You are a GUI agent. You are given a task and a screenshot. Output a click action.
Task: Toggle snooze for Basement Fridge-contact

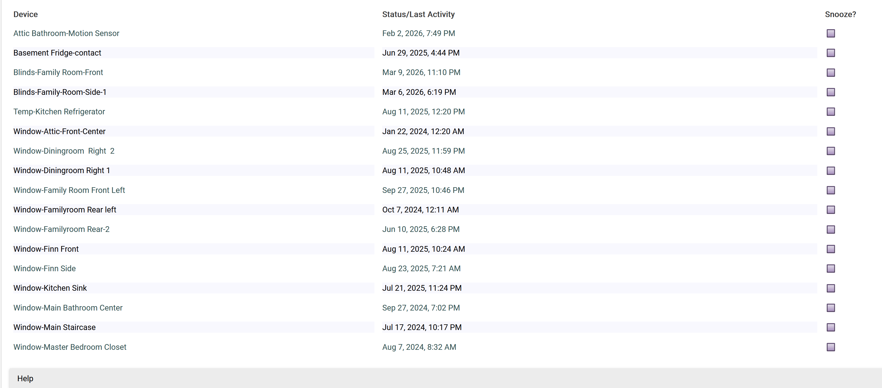click(831, 53)
